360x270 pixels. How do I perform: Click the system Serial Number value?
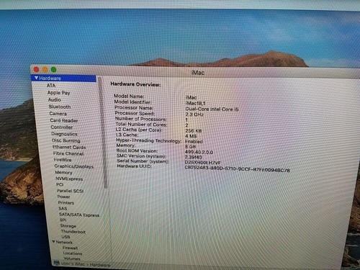203,163
